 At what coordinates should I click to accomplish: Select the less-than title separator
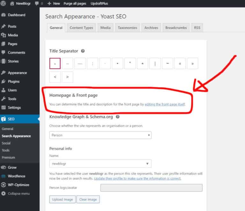(55, 77)
